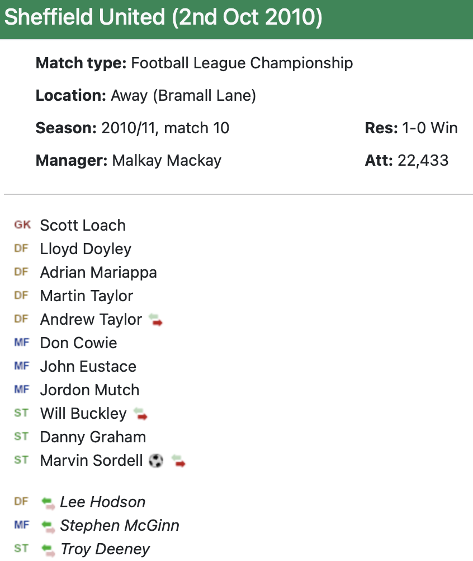Click the DF position badge beside Lloyd Doyley

pyautogui.click(x=21, y=249)
